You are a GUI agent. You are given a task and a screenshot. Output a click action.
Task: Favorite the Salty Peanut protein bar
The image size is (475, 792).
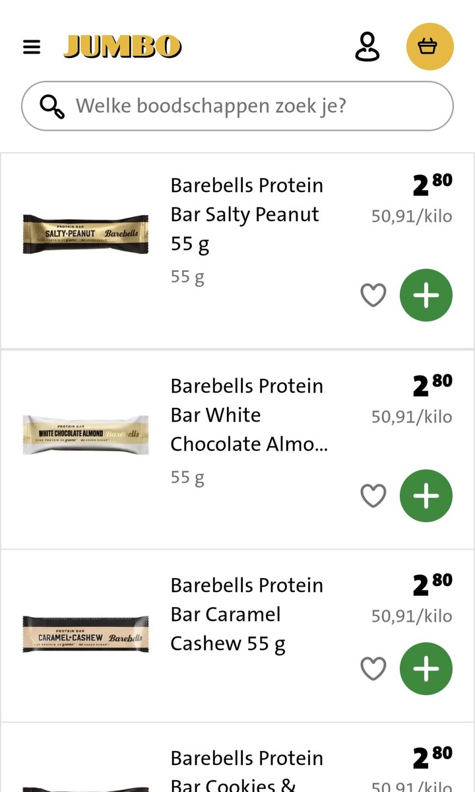pyautogui.click(x=373, y=295)
